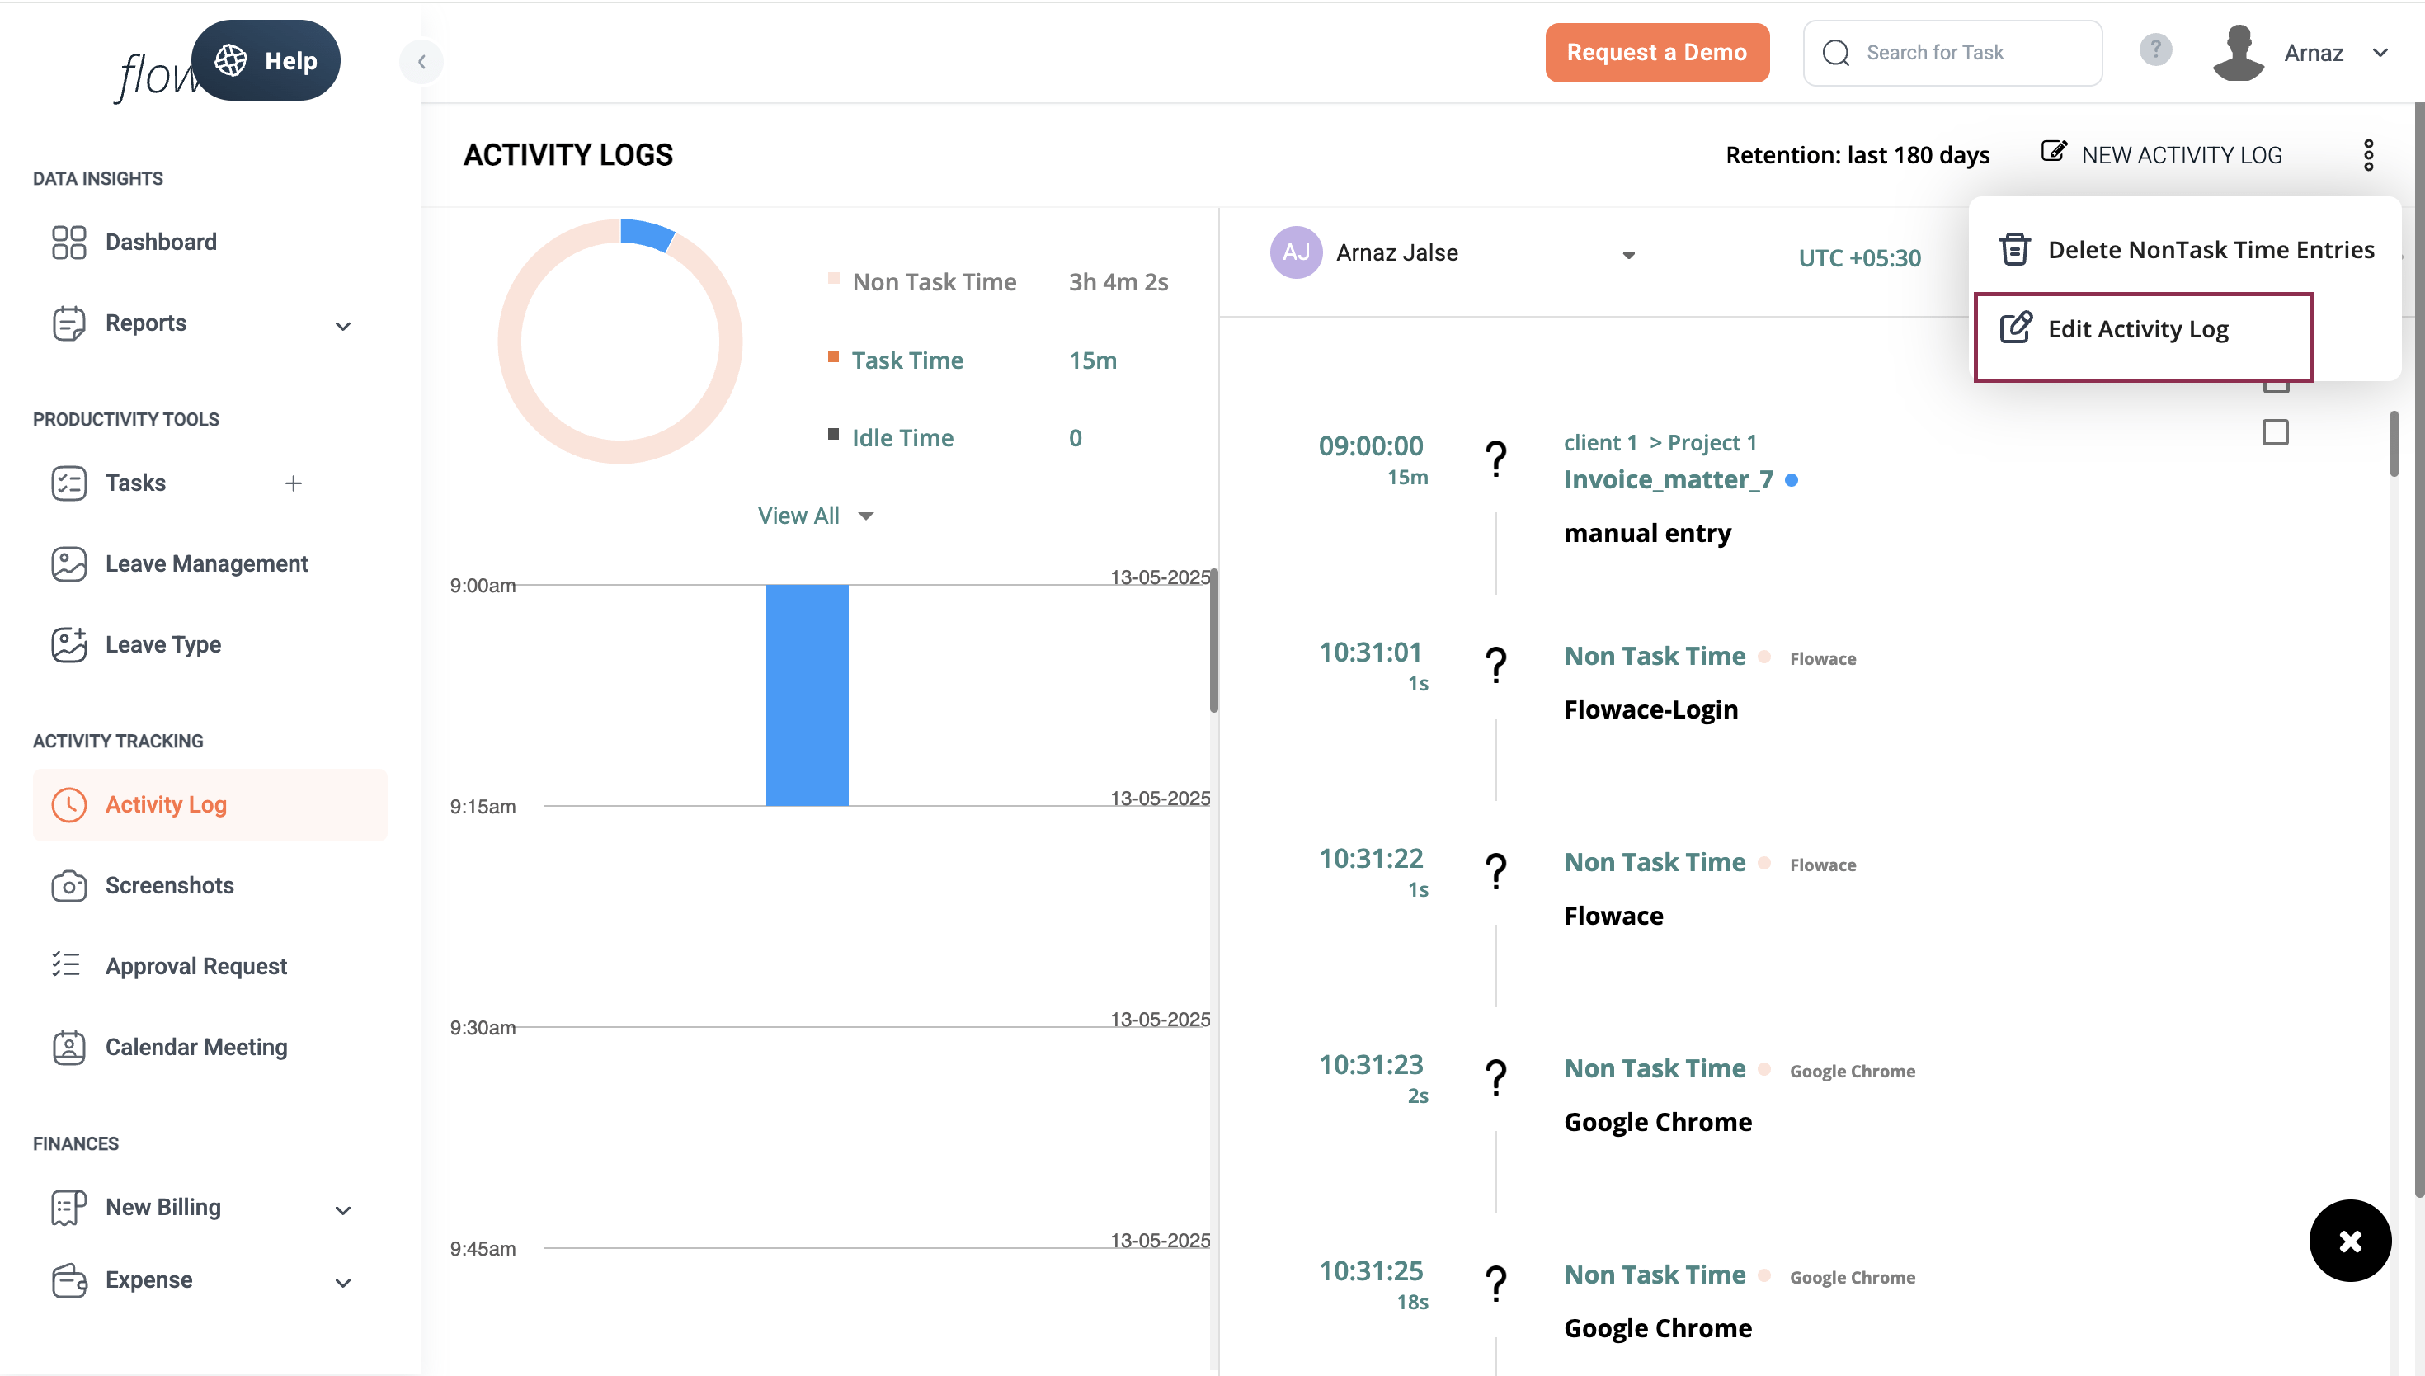
Task: Open the Arnaz account dropdown chevron
Action: 2380,53
